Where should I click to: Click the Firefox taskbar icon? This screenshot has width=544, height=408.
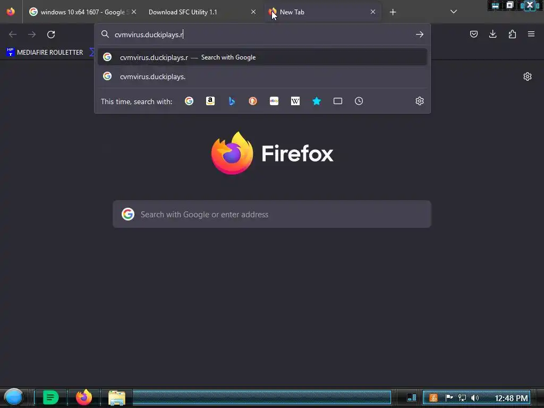tap(84, 397)
